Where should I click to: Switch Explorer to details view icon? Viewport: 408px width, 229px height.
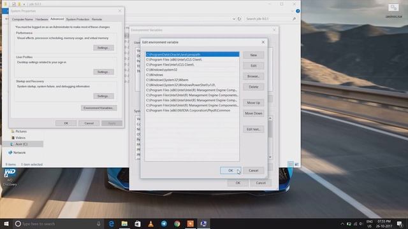tap(291, 164)
